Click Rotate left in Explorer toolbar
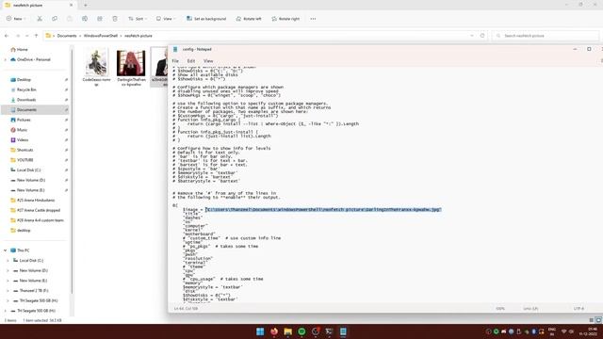The image size is (603, 339). tap(249, 19)
